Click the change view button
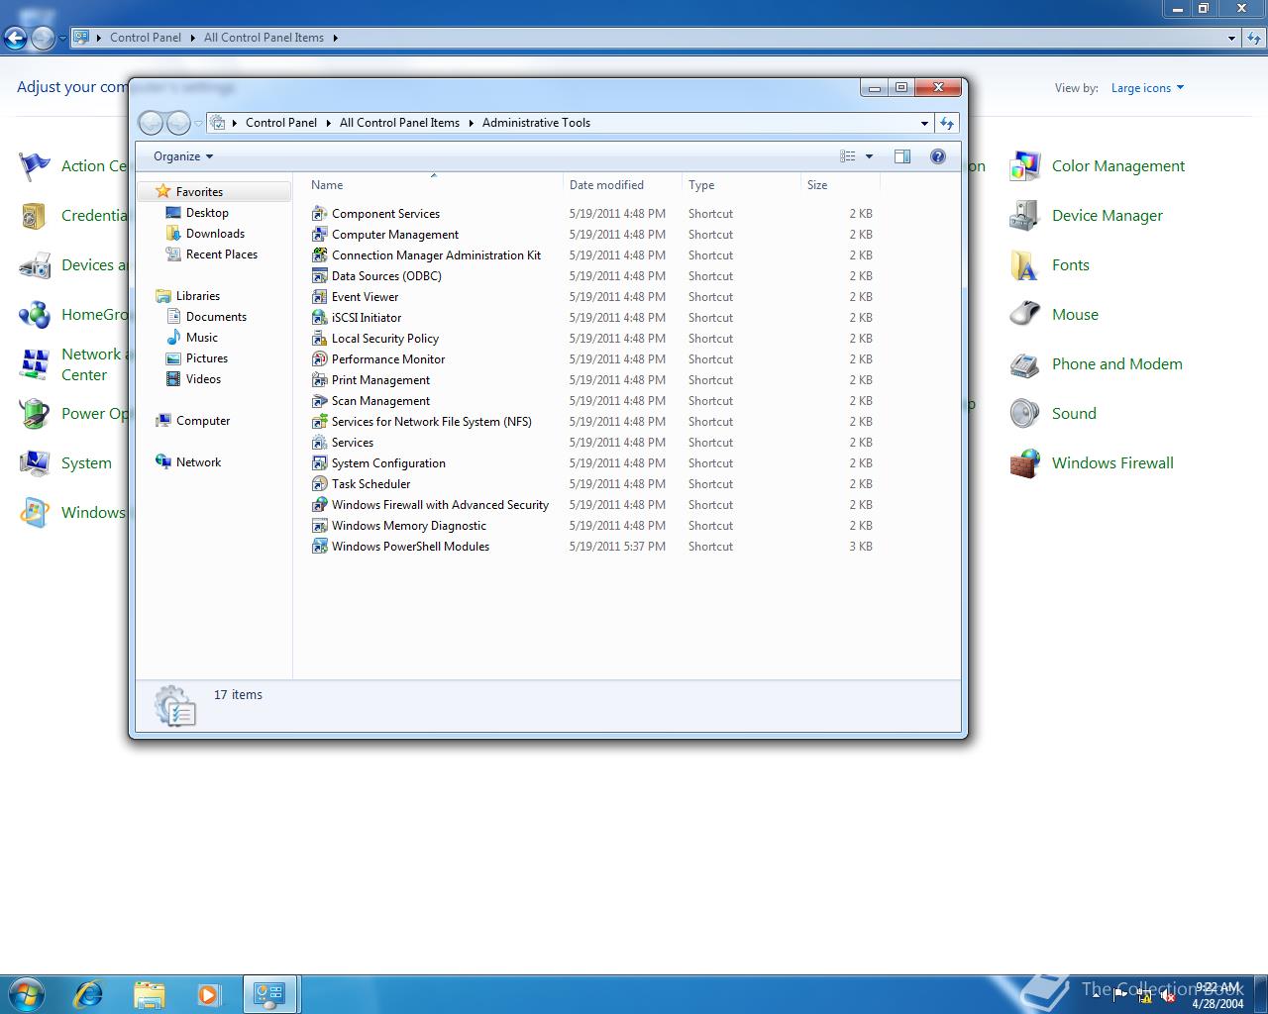 click(848, 156)
